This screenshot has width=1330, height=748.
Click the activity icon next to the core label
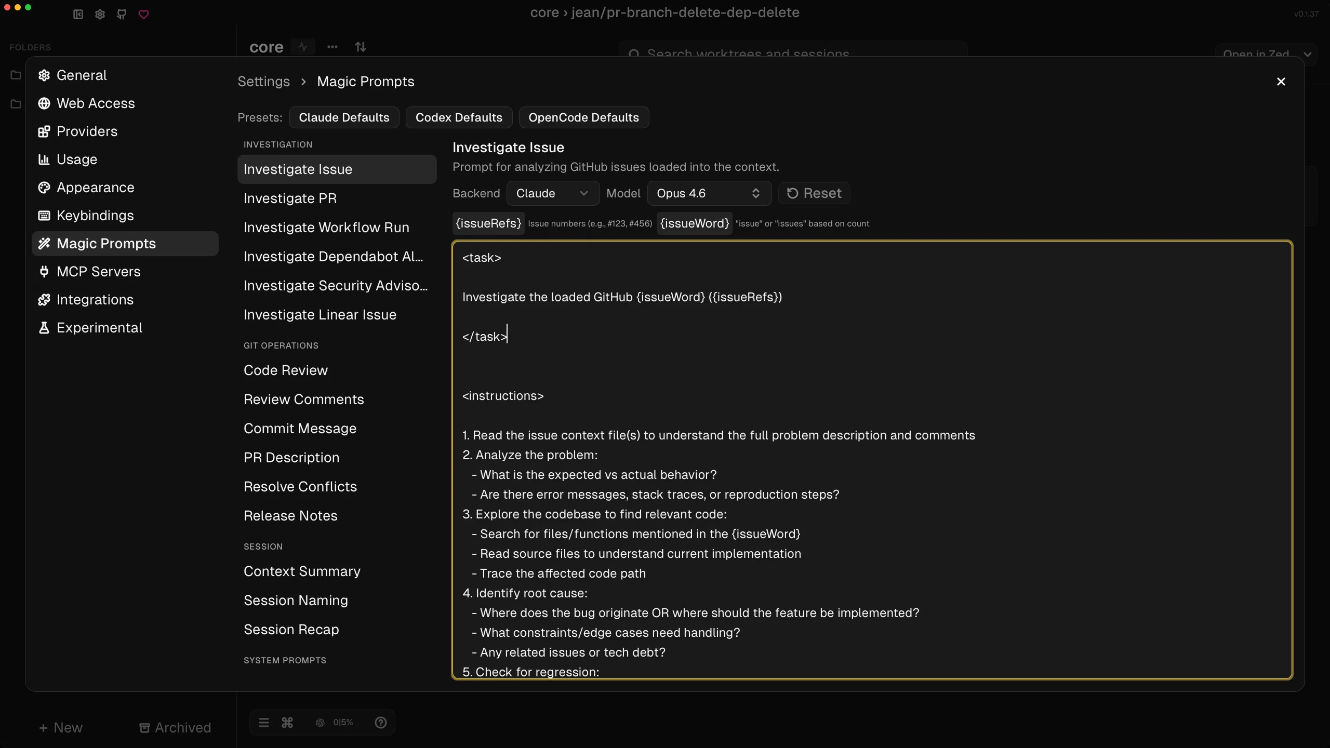pyautogui.click(x=303, y=47)
